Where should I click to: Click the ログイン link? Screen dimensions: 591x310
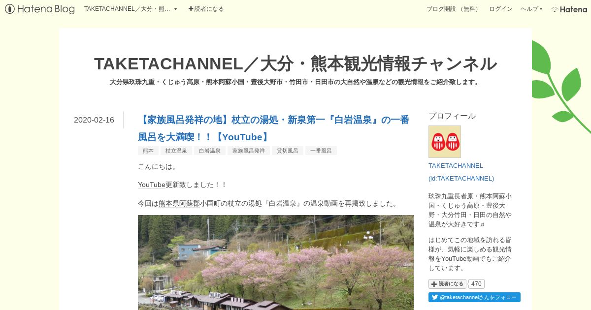pyautogui.click(x=501, y=9)
